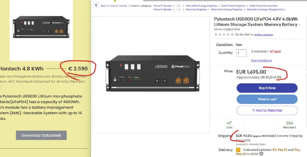This screenshot has height=157, width=307.
Task: Click the orange delivery badge icon
Action: (x=238, y=150)
